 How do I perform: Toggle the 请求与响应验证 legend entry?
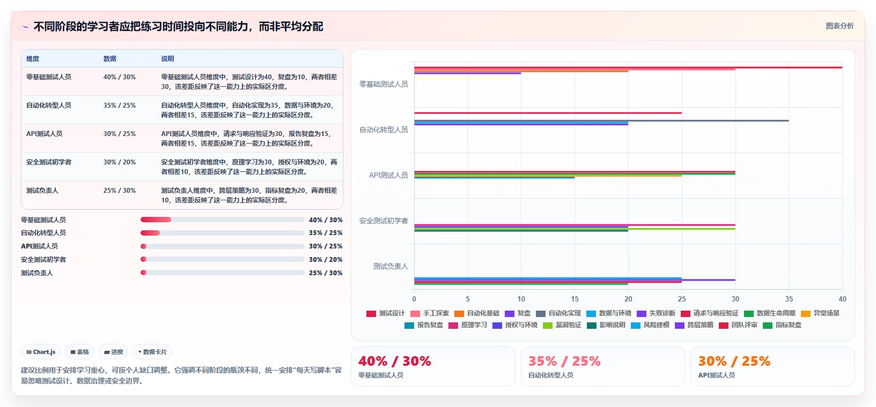(x=709, y=313)
